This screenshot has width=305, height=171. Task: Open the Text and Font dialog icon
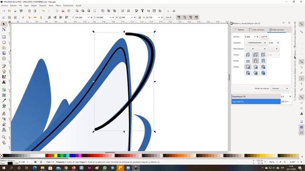coord(142,11)
